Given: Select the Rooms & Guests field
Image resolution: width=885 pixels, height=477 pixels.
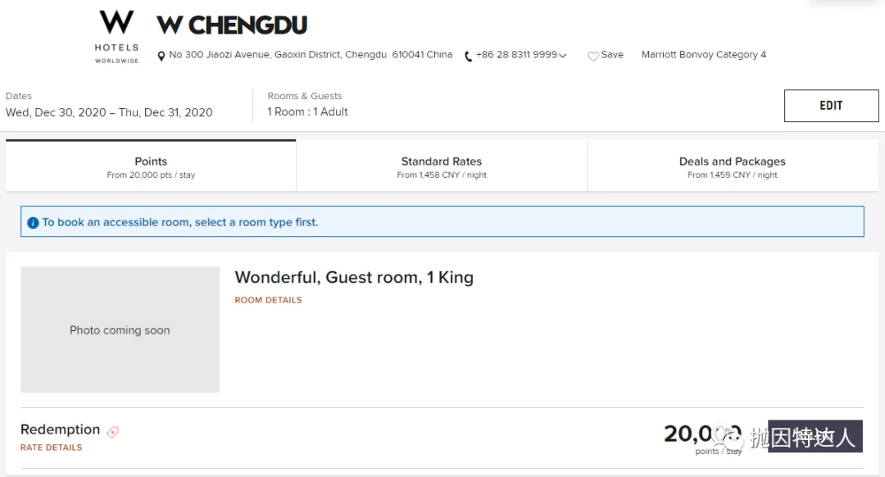Looking at the screenshot, I should pyautogui.click(x=307, y=105).
